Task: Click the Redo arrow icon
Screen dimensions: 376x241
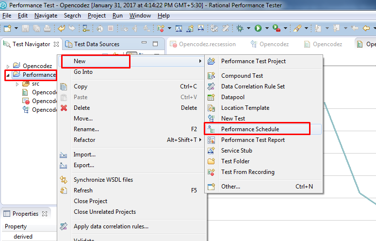Action: click(72, 28)
